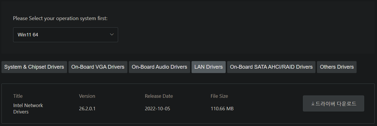Click the download arrow icon on the driver button

coord(313,104)
